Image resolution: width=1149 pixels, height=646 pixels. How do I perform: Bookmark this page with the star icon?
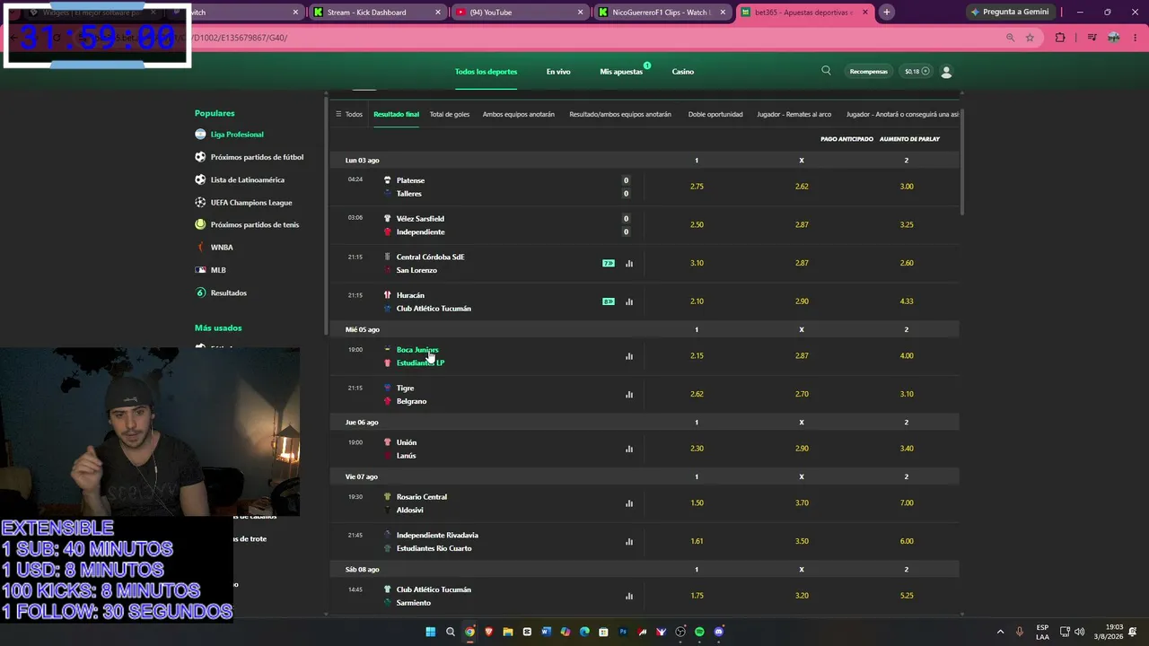pyautogui.click(x=1030, y=38)
